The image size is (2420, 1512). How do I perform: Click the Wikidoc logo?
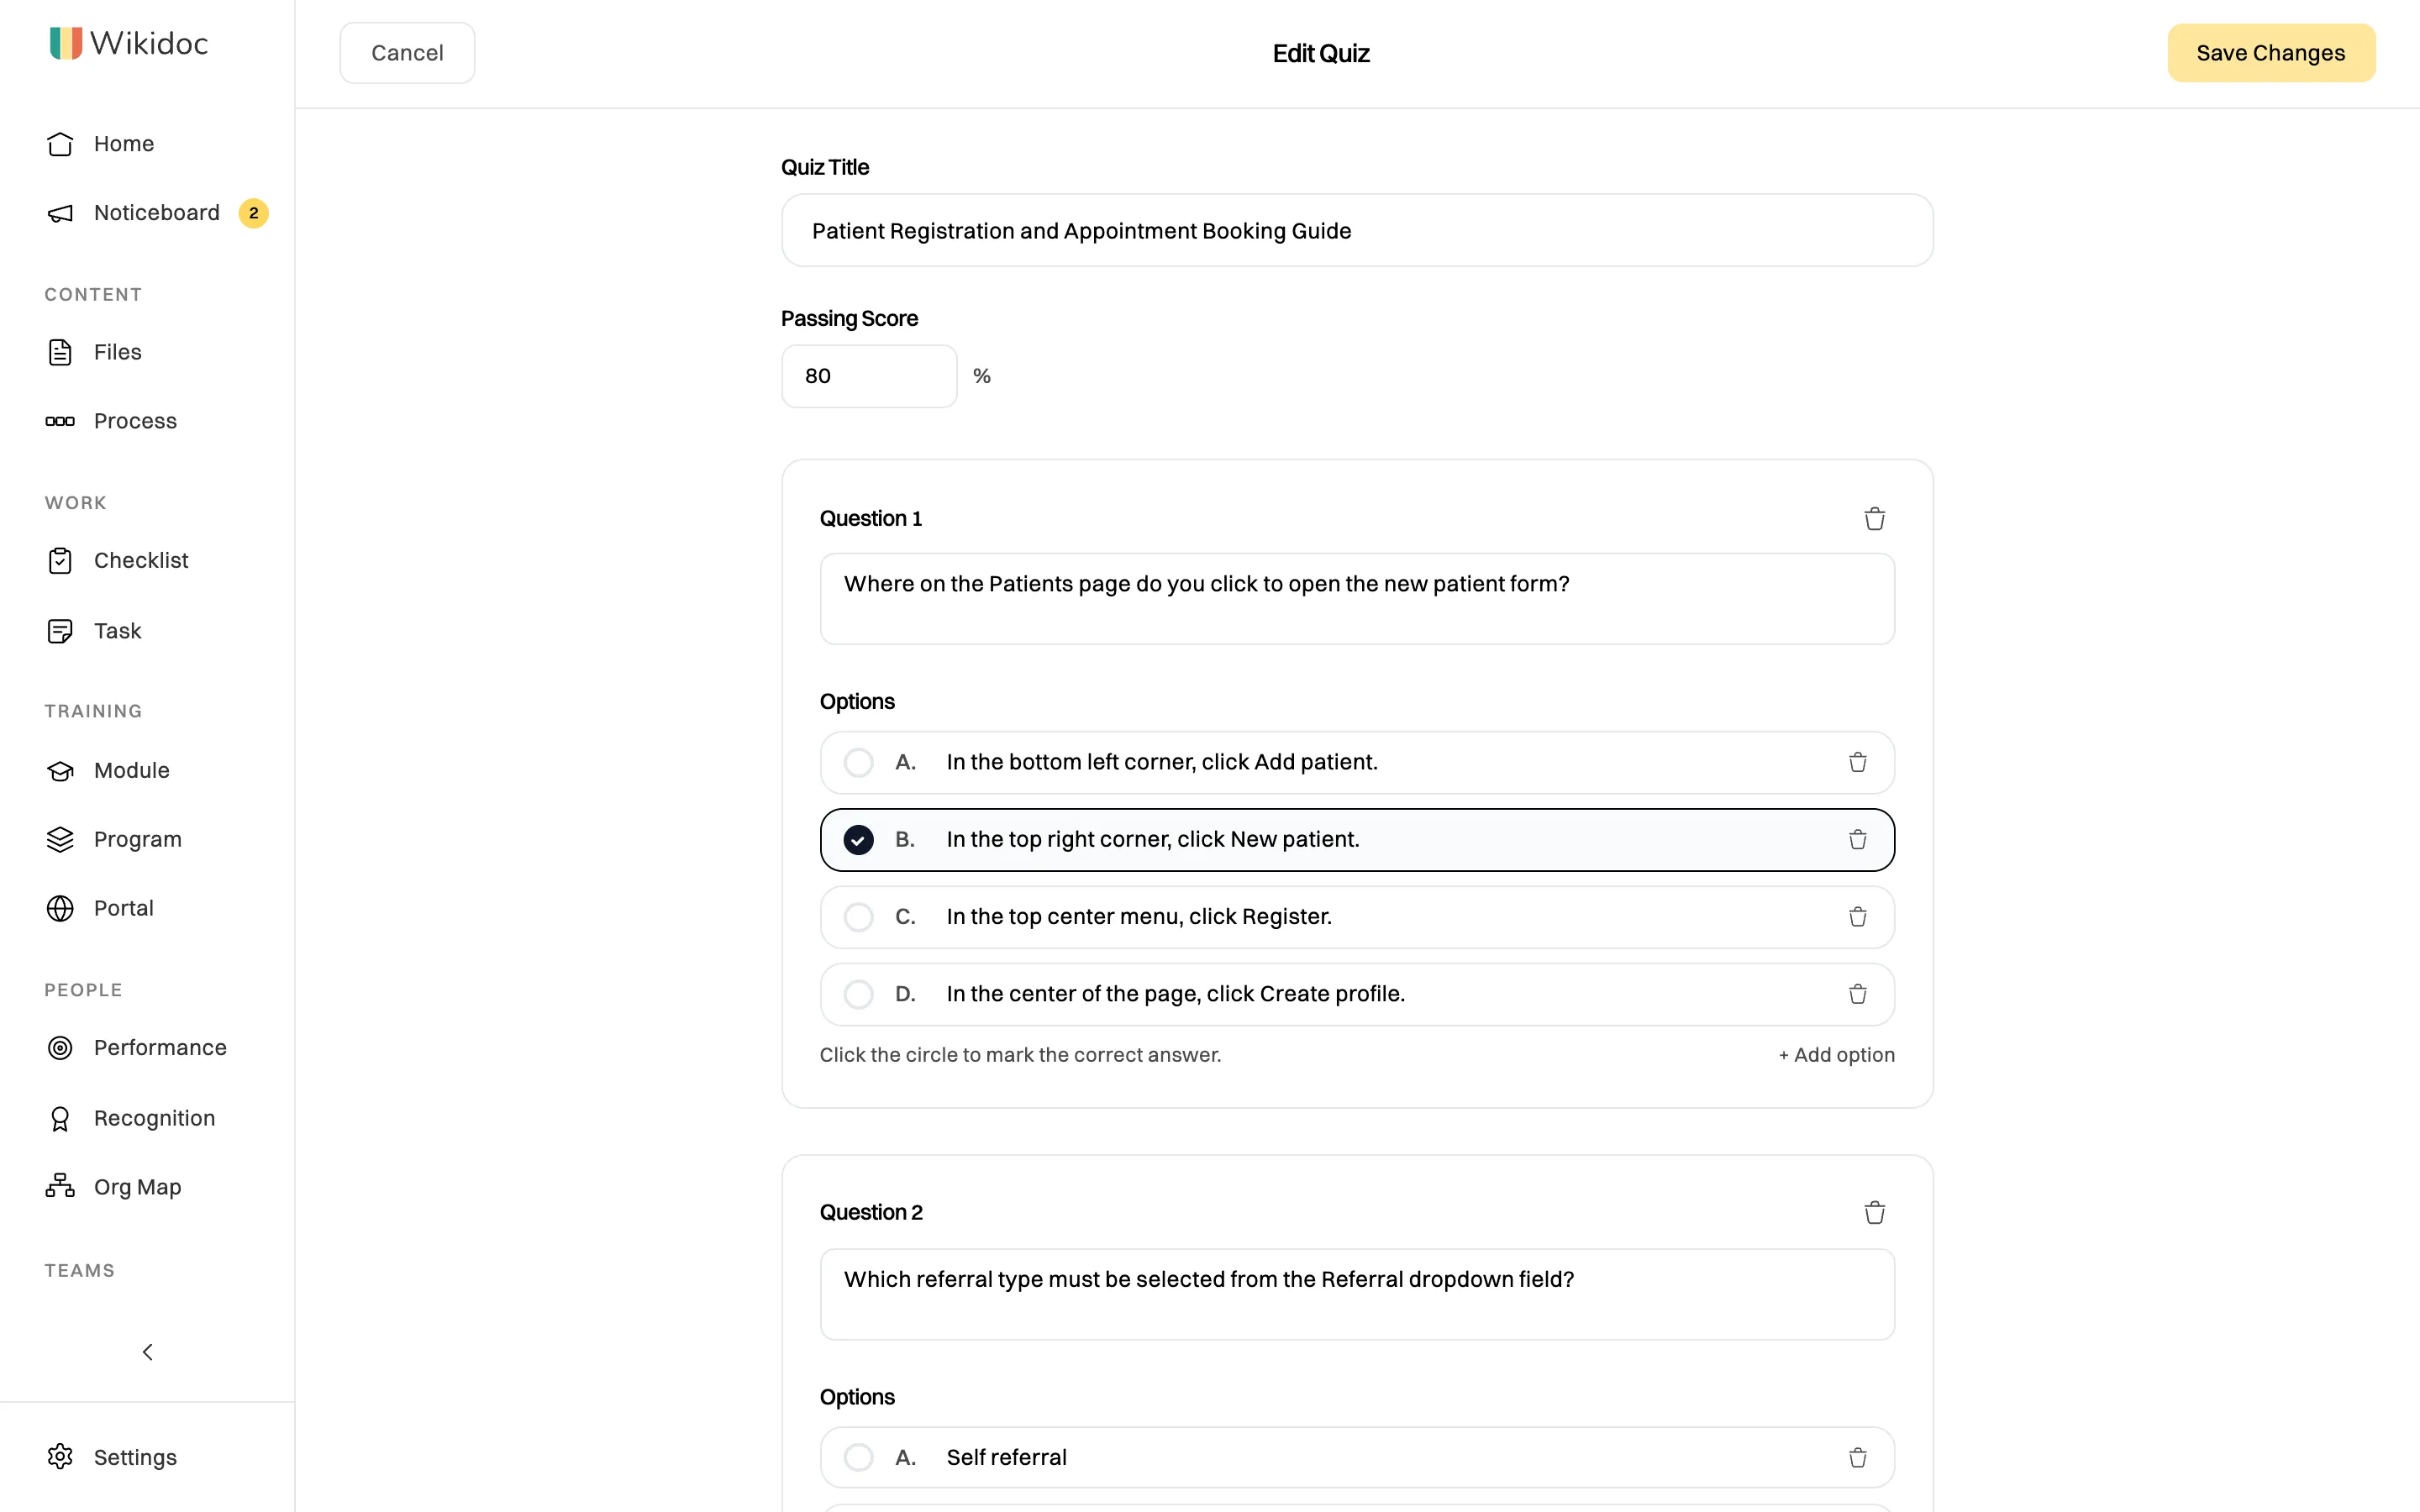tap(129, 43)
